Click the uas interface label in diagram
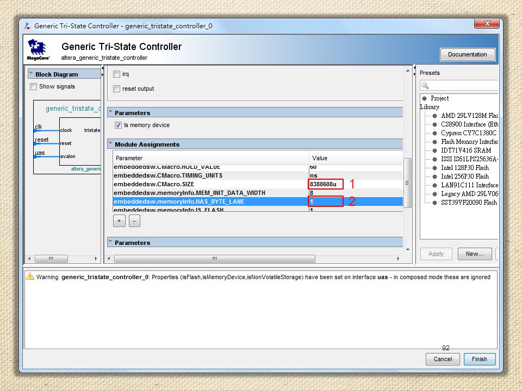This screenshot has width=522, height=391. 40,153
